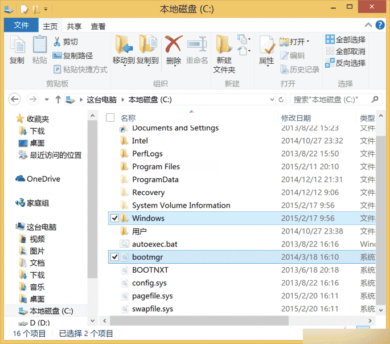Open the 打开 (Open) dropdown arrow

308,41
